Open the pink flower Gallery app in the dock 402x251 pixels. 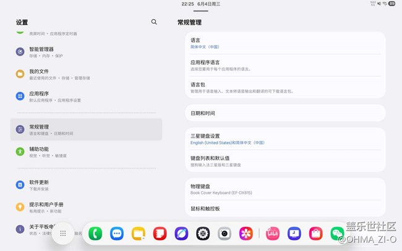tap(246, 234)
